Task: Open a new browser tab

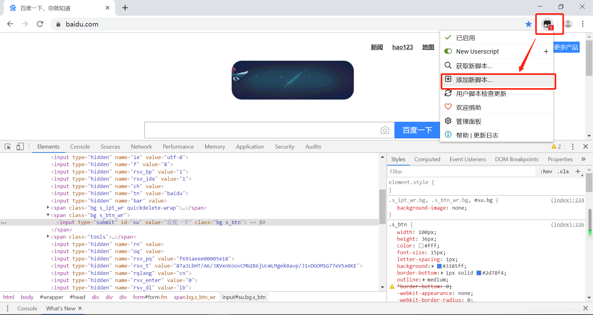Action: coord(125,8)
